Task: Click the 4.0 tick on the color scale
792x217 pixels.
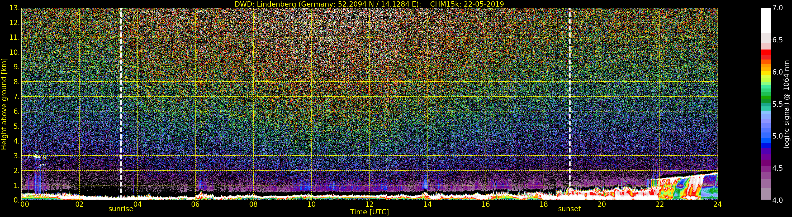Action: coord(777,200)
